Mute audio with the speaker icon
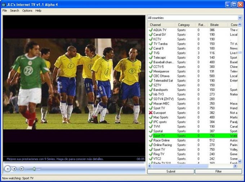This screenshot has width=245, height=182. (x=22, y=169)
